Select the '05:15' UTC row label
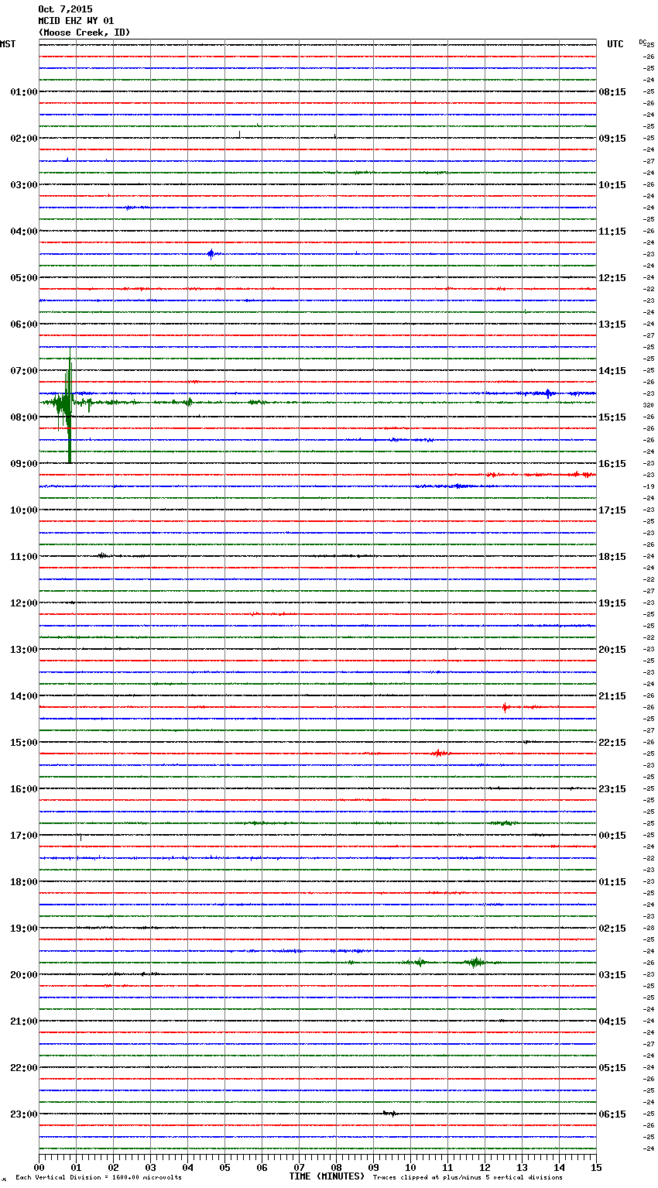Screen dimensions: 658x1188 pyautogui.click(x=612, y=1067)
